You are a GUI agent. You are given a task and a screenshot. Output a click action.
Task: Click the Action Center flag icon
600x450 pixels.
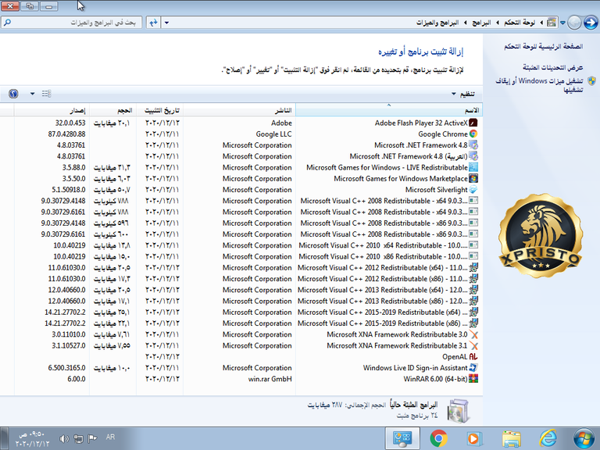92,438
